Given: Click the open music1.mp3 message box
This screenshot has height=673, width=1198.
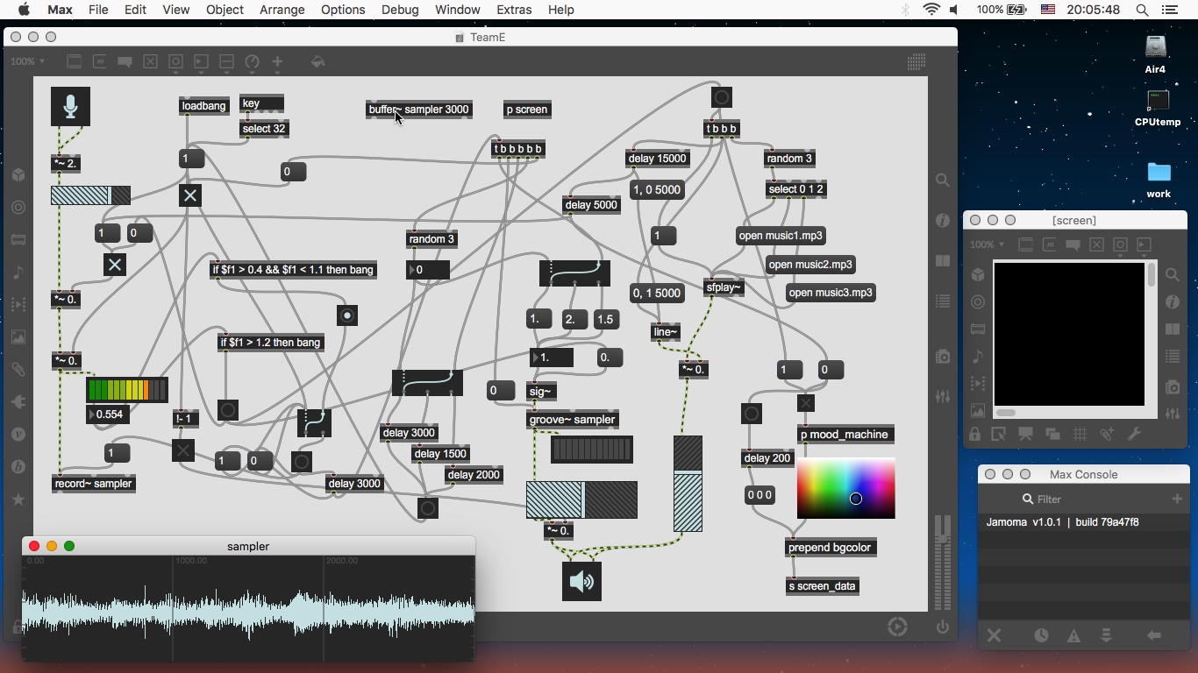Looking at the screenshot, I should [x=781, y=236].
